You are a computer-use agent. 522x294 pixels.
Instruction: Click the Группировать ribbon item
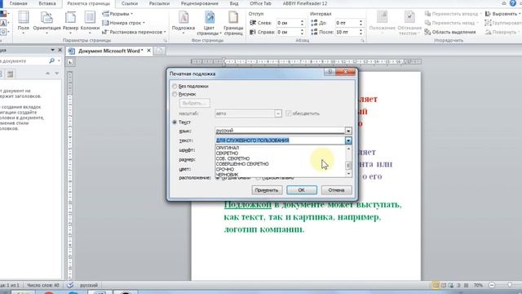click(503, 23)
